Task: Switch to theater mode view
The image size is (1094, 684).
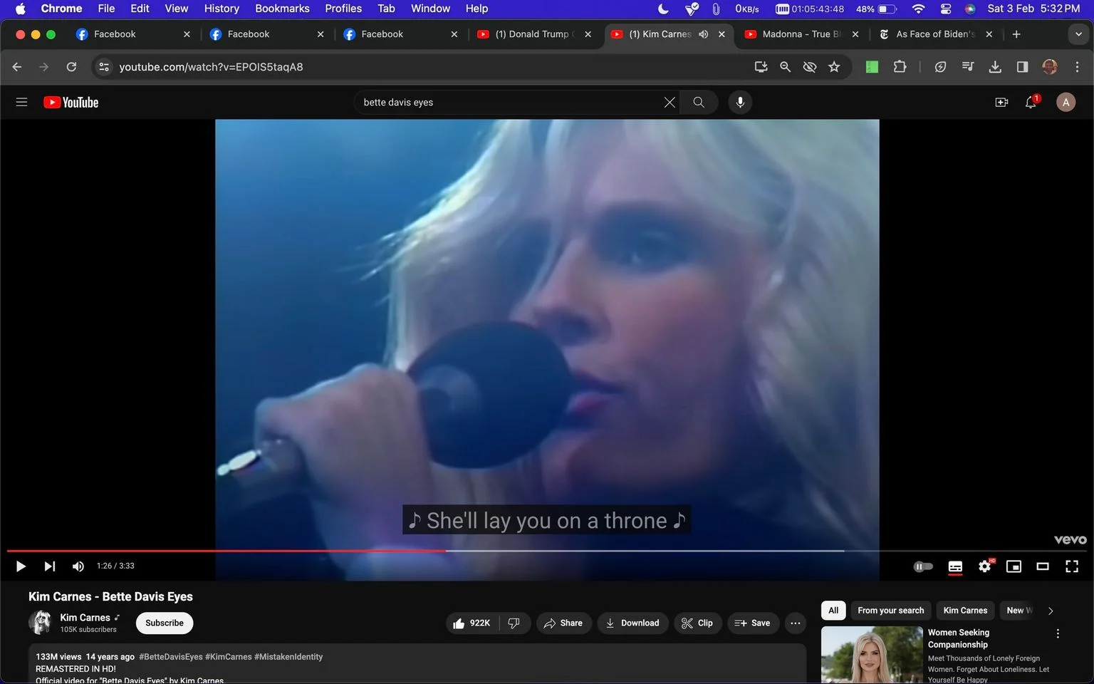Action: [x=1043, y=566]
